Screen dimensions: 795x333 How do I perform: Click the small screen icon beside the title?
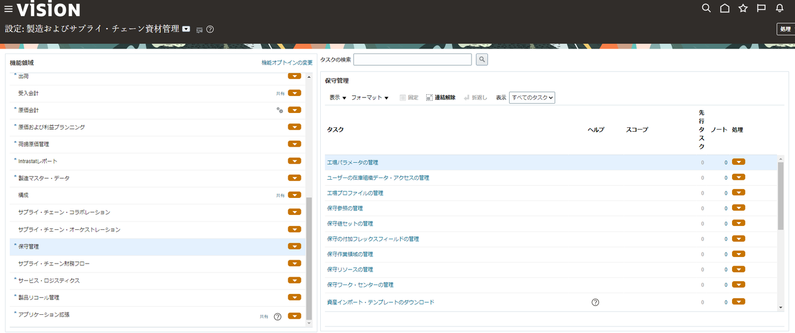click(x=199, y=30)
